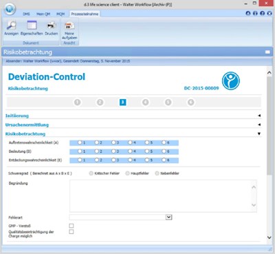Screen dimensions: 275x254
Task: Click the Absender Walter Workflow info line
Action: pyautogui.click(x=68, y=61)
